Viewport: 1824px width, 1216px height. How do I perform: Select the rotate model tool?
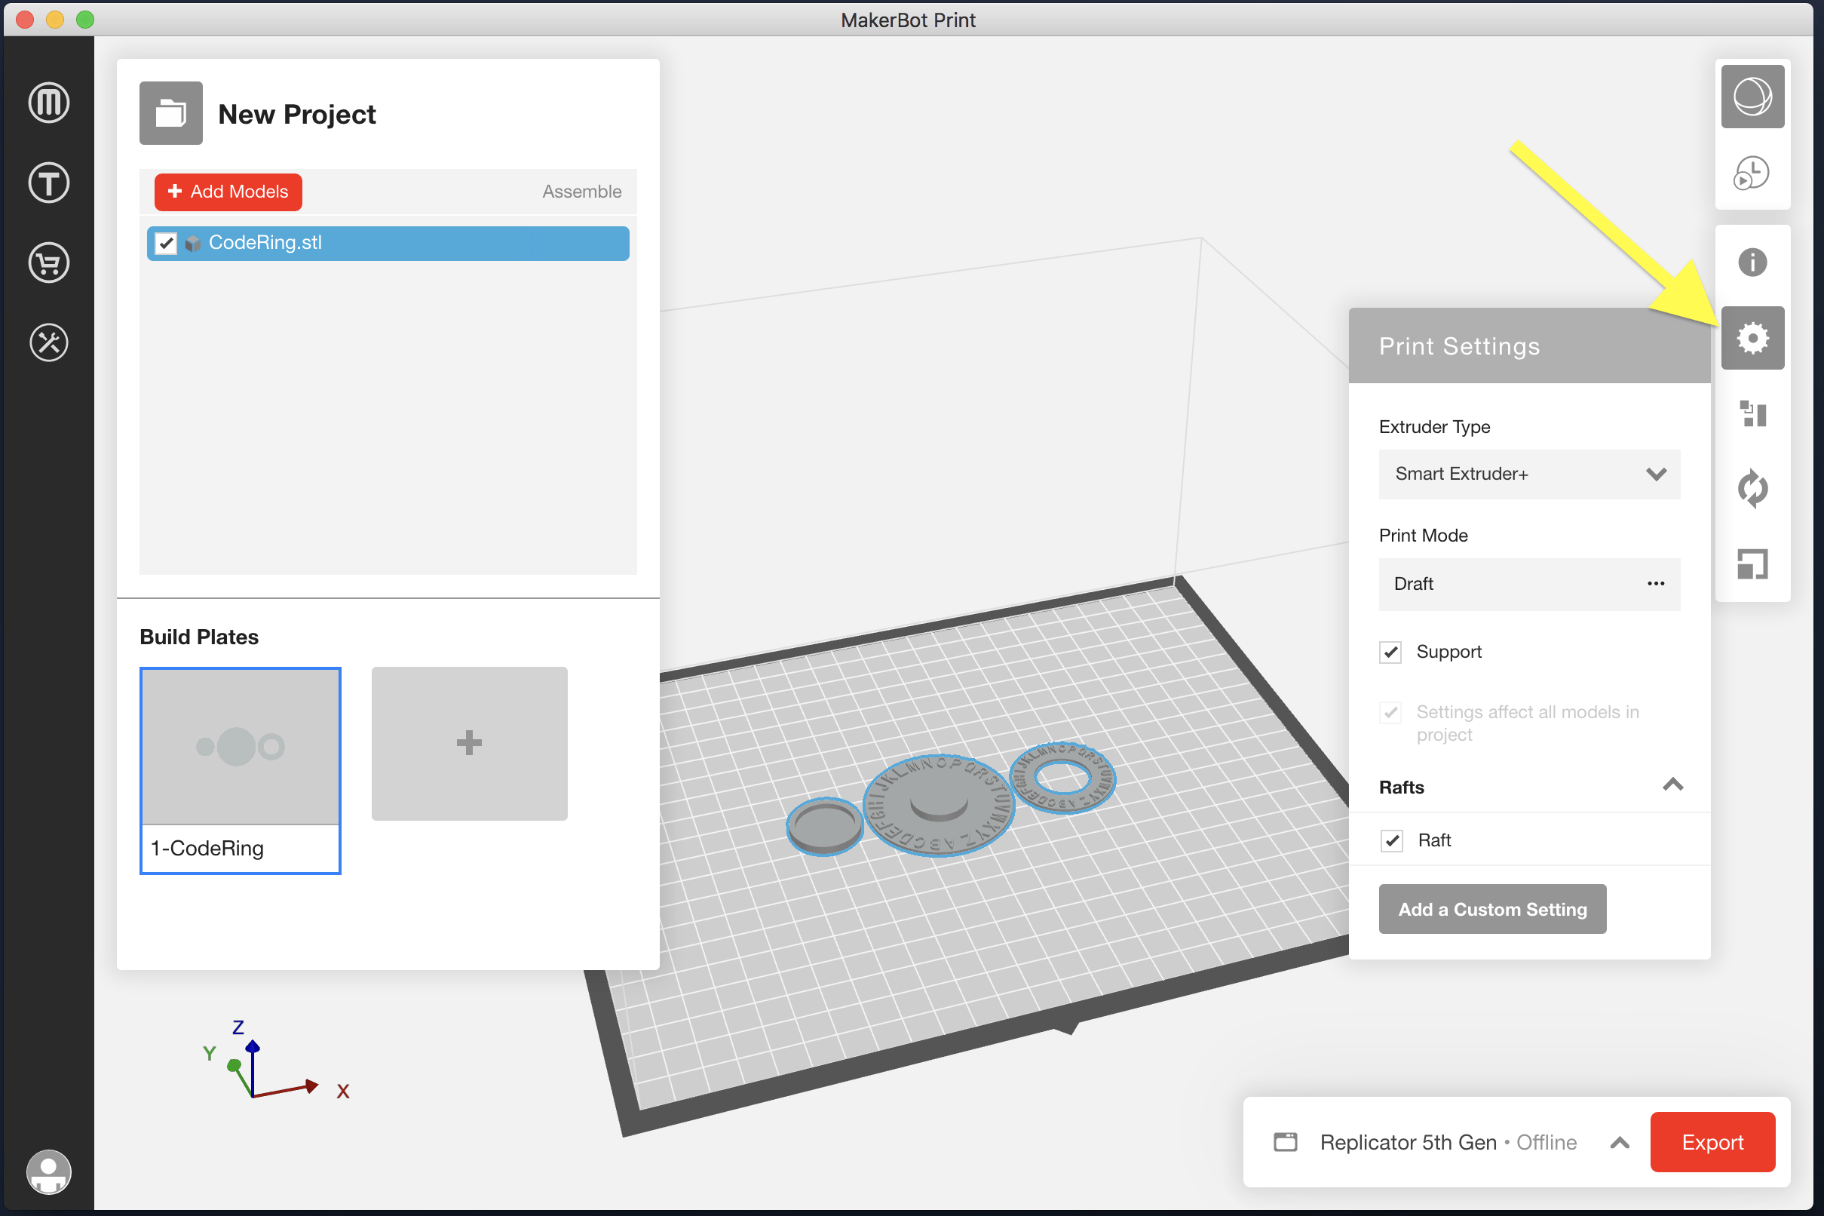pyautogui.click(x=1752, y=489)
